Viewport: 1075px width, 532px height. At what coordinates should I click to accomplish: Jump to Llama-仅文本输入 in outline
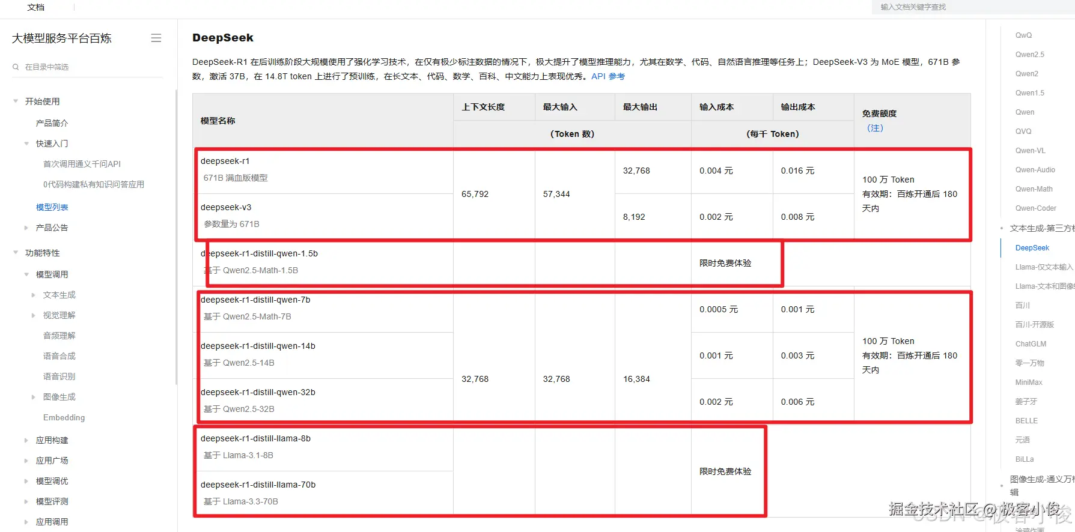tap(1044, 267)
